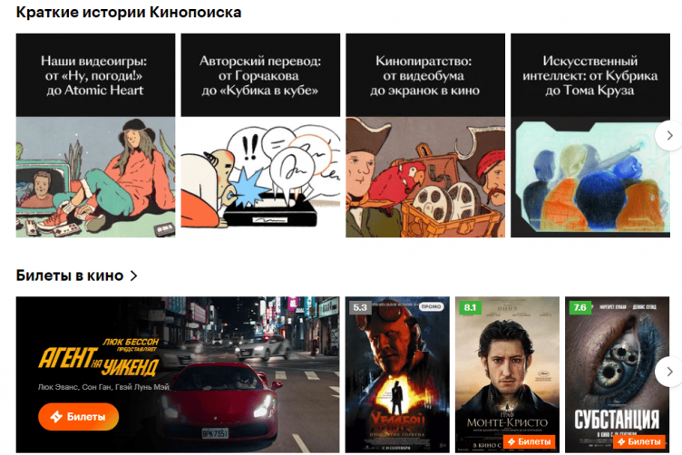Viewport: 682px width, 455px height.
Task: Open the Граф Монте-Кристо poster
Action: 507,374
